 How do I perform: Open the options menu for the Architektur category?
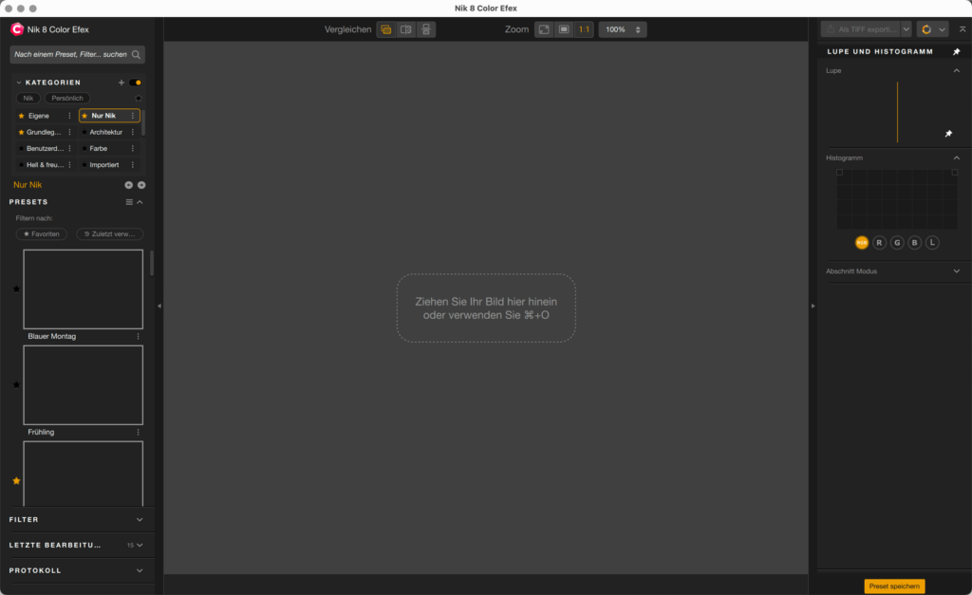pos(133,132)
